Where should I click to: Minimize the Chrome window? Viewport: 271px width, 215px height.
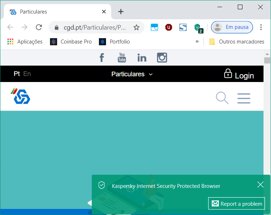tap(220, 7)
